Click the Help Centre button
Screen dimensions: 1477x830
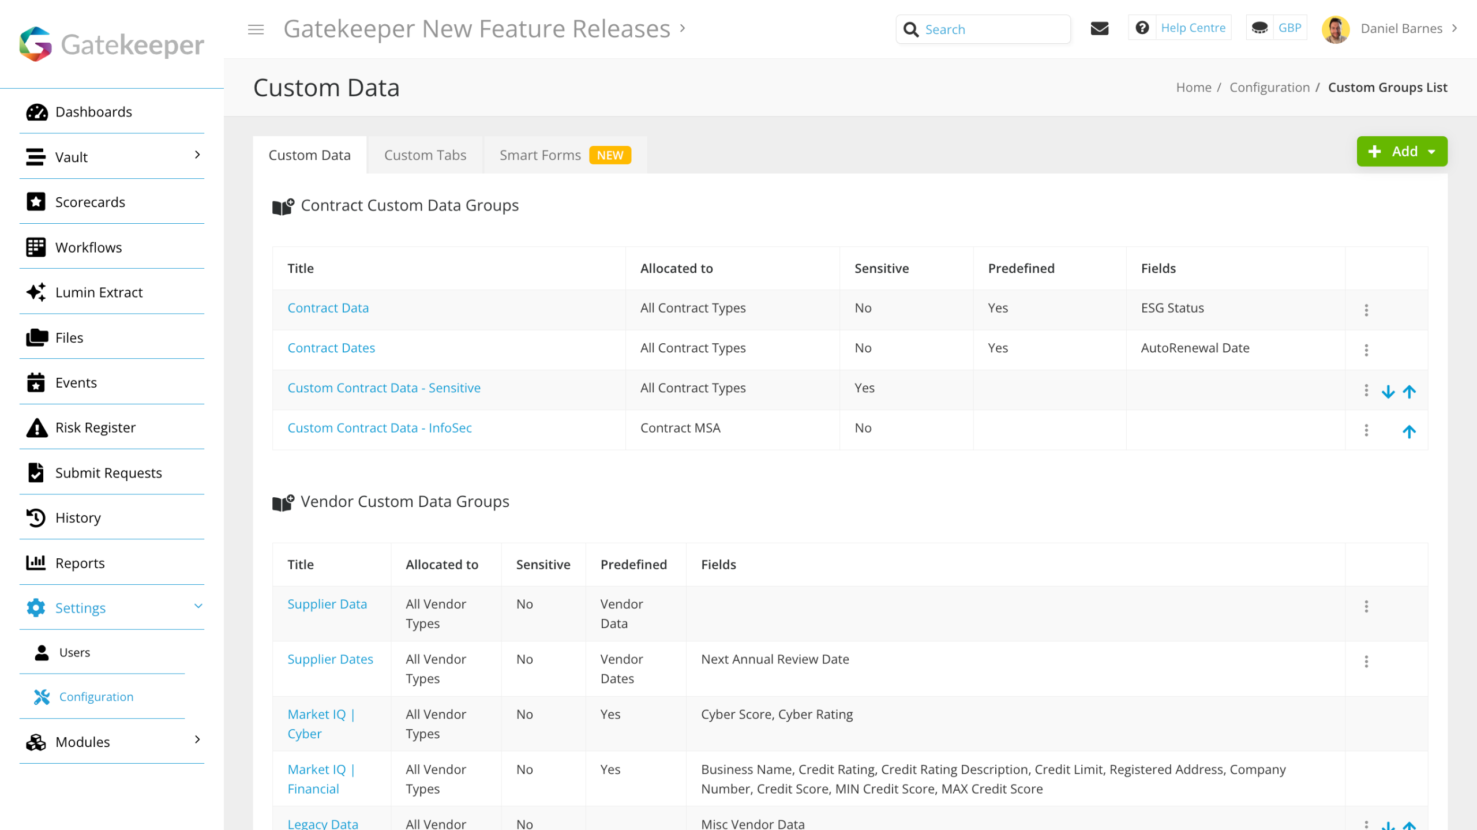click(1193, 28)
